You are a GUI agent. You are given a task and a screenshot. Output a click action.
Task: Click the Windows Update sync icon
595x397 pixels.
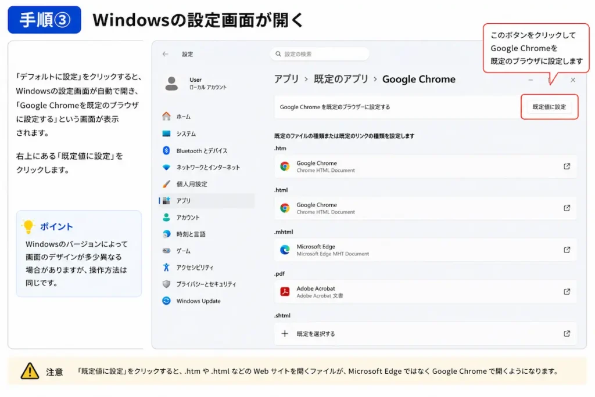pyautogui.click(x=166, y=301)
